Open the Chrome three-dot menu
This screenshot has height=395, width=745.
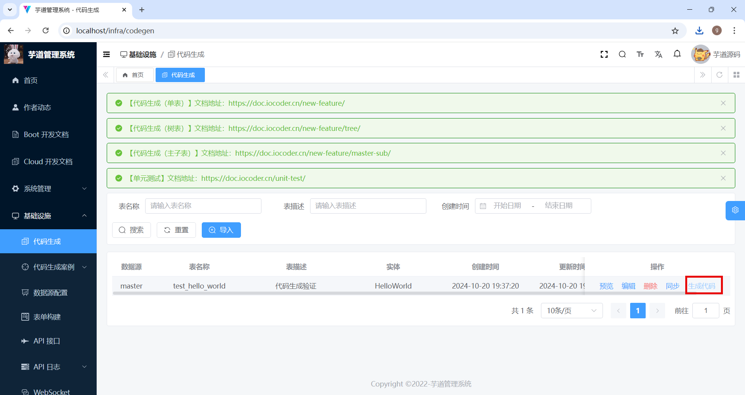coord(734,31)
